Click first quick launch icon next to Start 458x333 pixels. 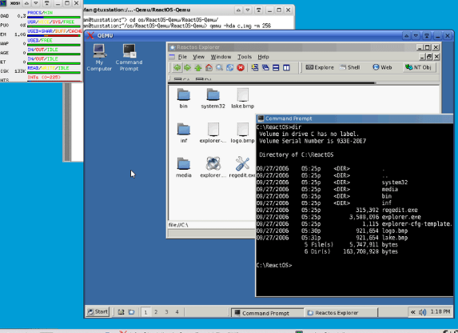(x=121, y=312)
